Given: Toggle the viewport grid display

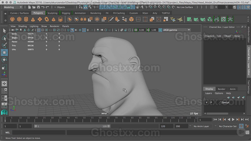Looking at the screenshot, I should pyautogui.click(x=39, y=30).
